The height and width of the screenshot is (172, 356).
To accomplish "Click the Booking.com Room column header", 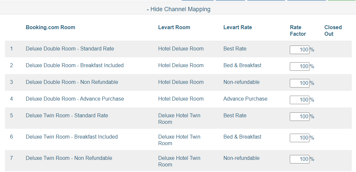I will (x=50, y=28).
